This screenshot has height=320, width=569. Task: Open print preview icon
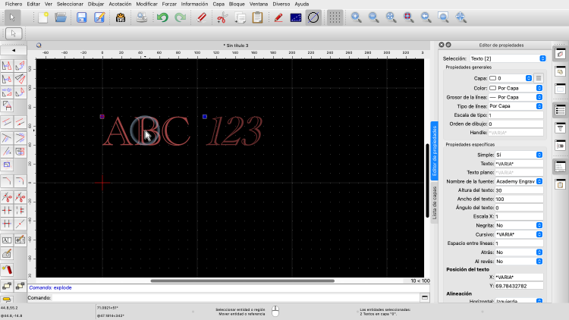(x=142, y=17)
